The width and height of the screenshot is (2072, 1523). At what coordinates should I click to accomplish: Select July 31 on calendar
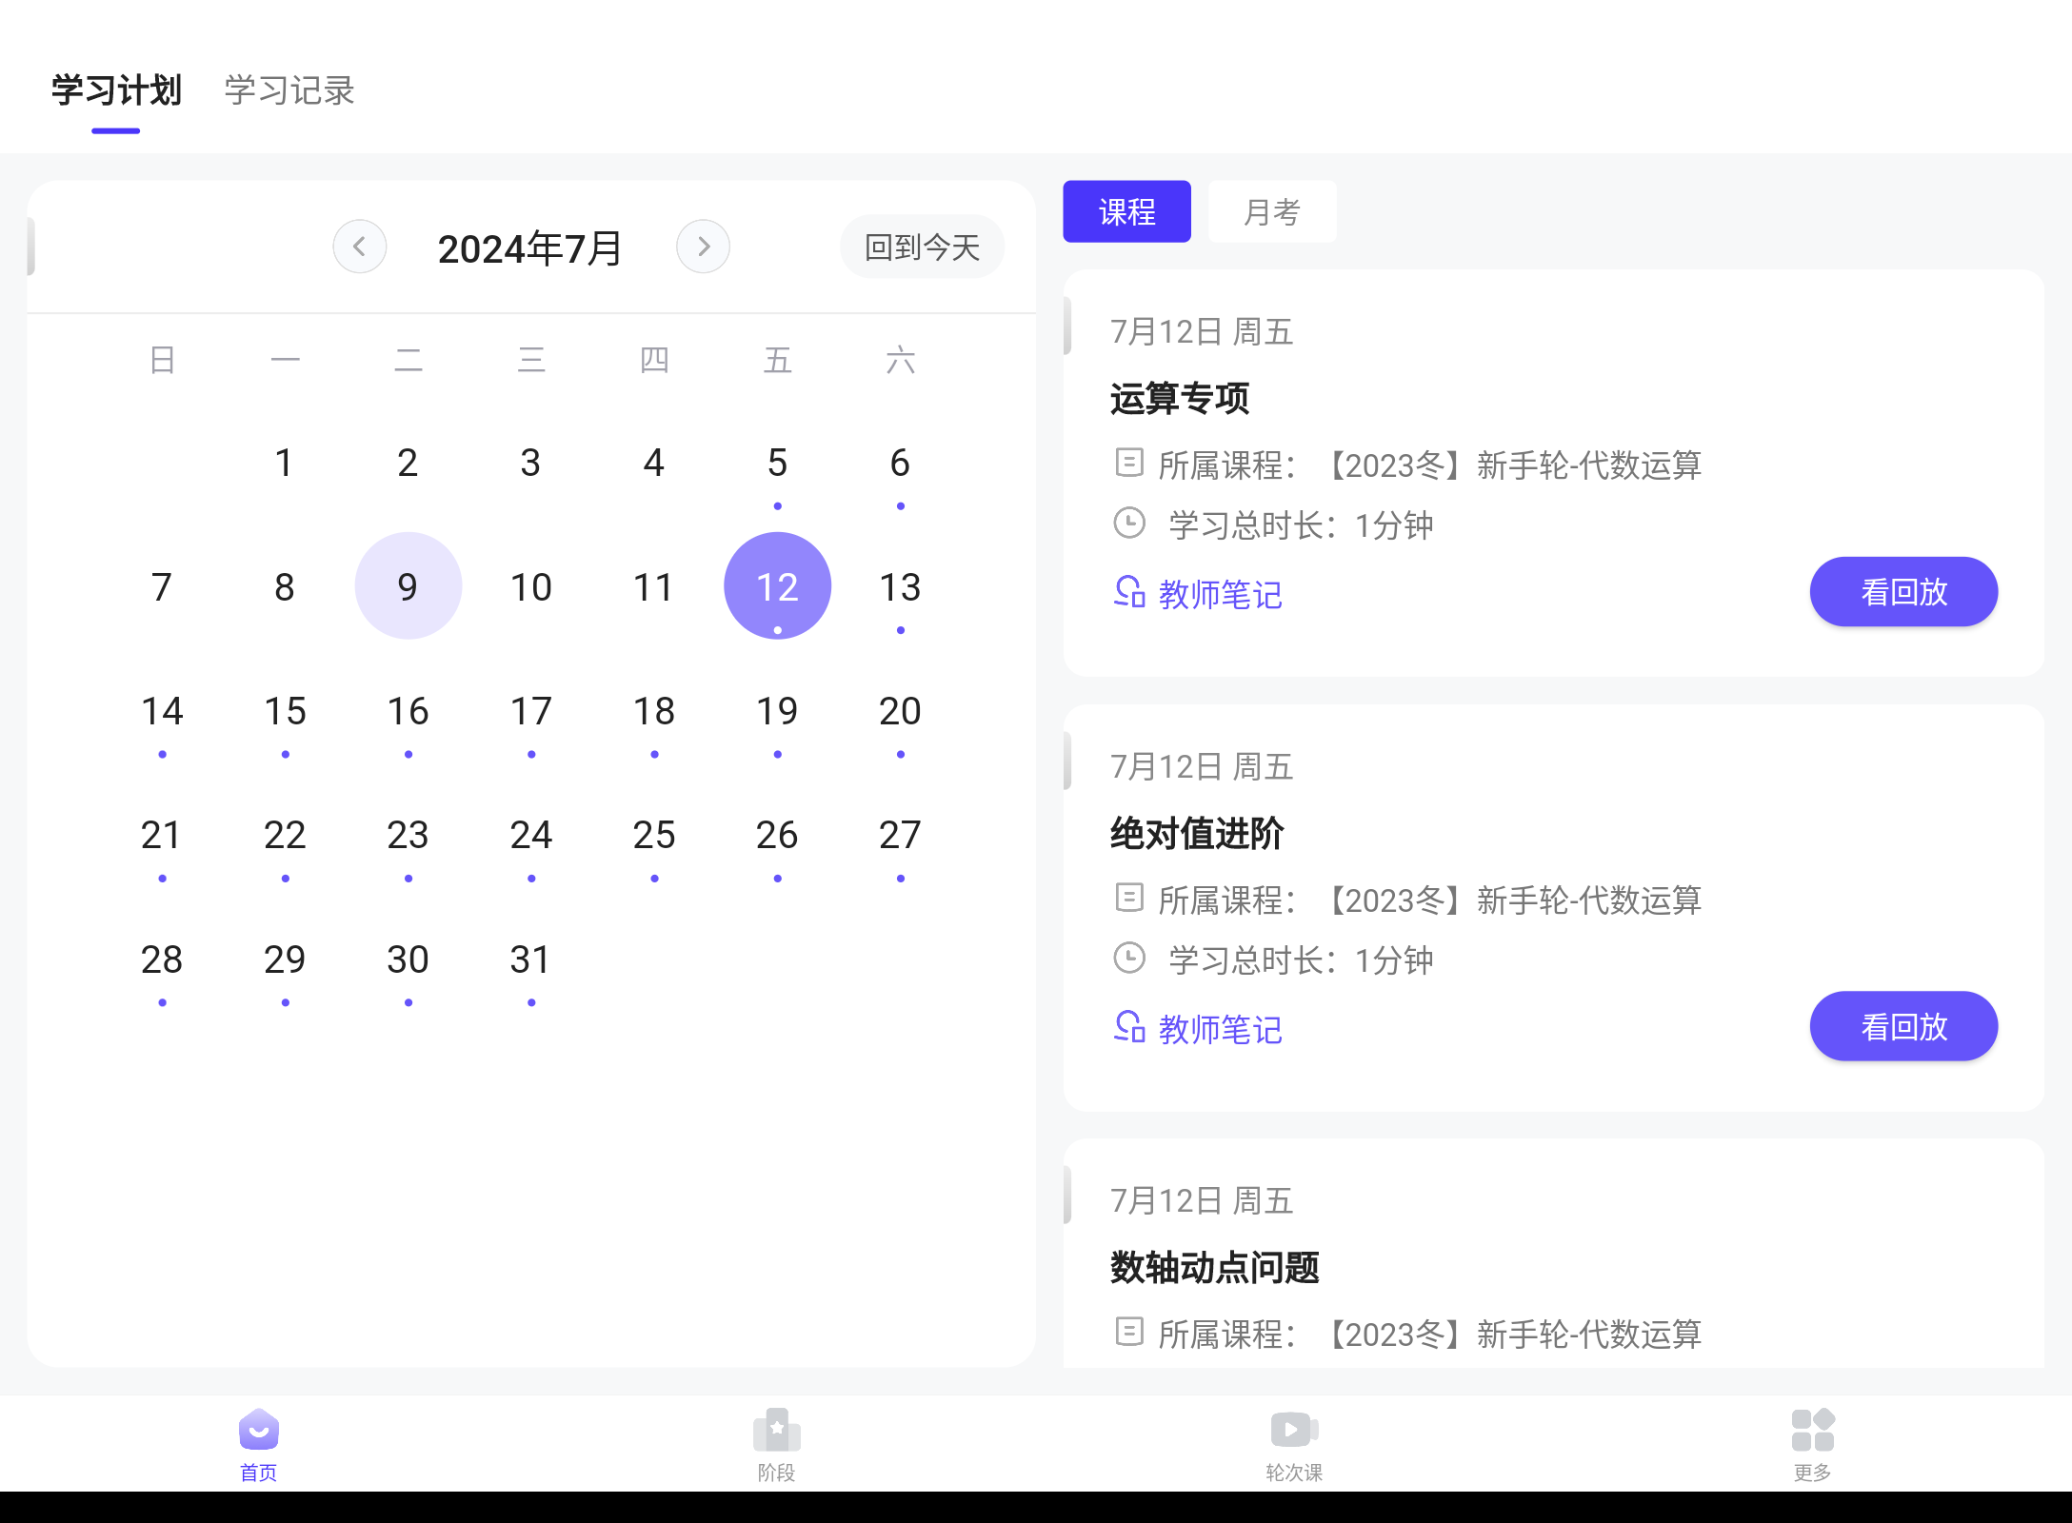(531, 959)
